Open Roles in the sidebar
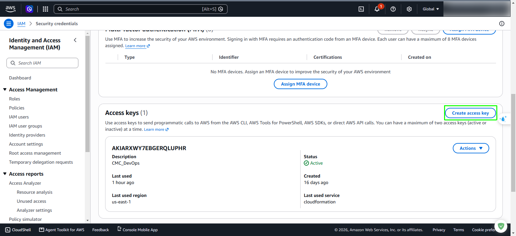This screenshot has height=236, width=516. 15,99
